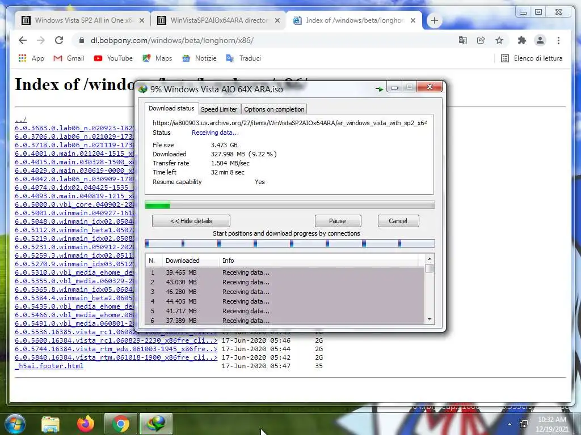Click the browser forward arrow
Viewport: 581px width, 435px height.
click(x=41, y=40)
